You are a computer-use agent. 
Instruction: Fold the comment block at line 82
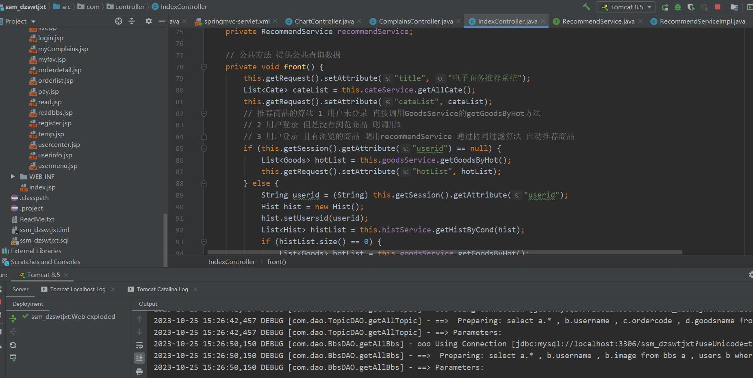click(204, 114)
